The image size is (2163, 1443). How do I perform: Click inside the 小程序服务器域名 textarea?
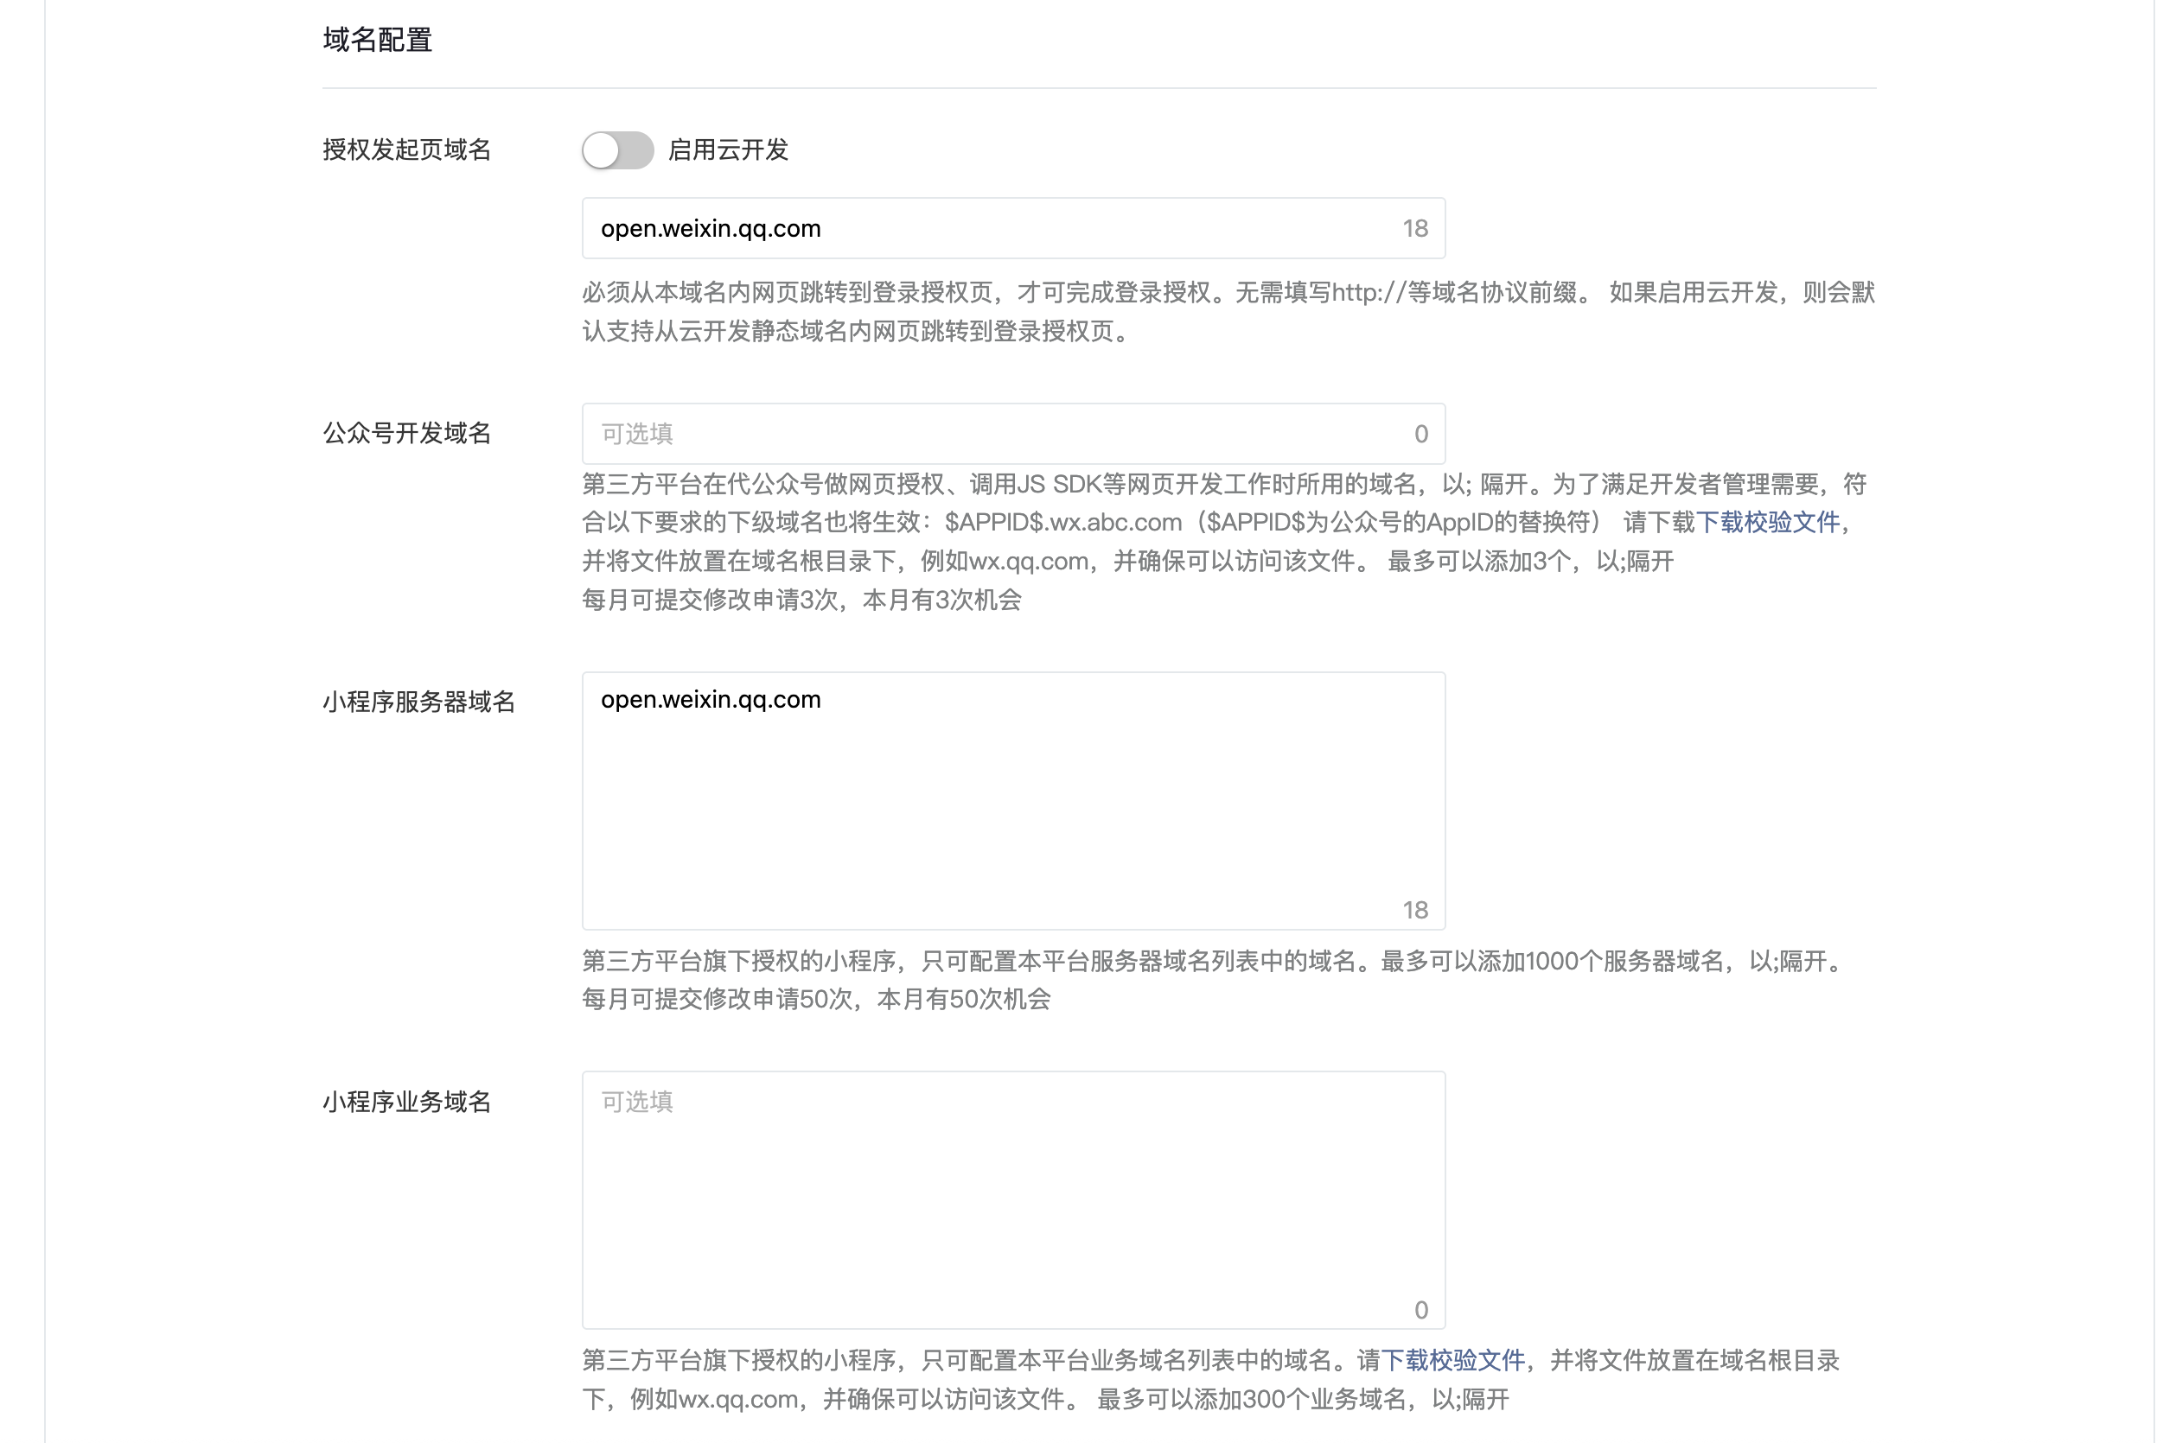pyautogui.click(x=1013, y=801)
